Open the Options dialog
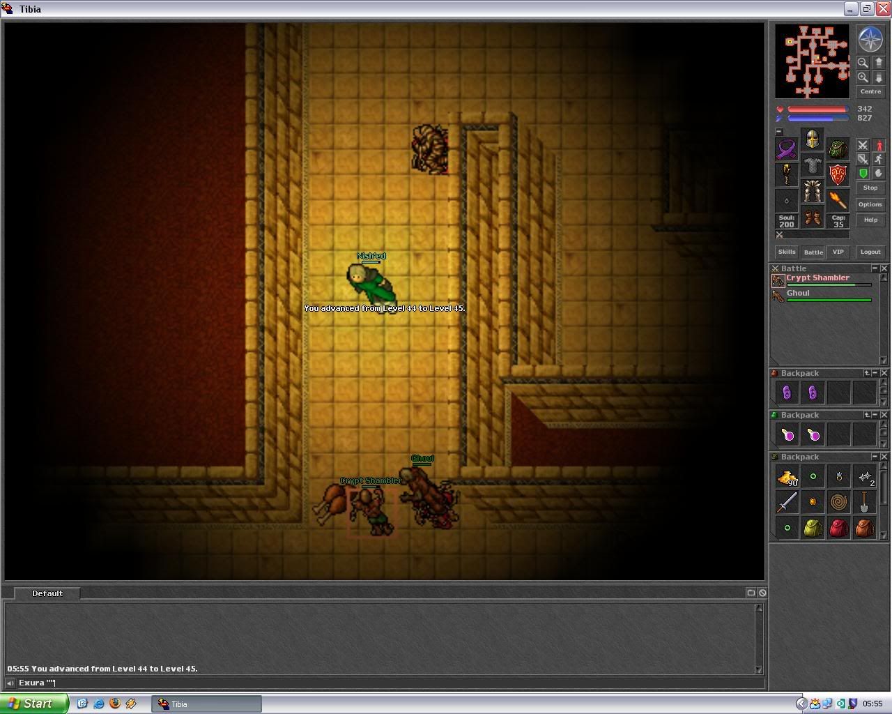 [x=870, y=204]
